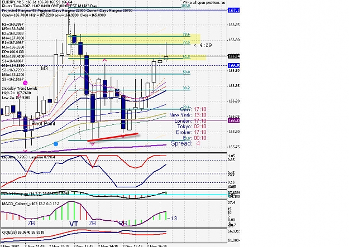Click the candle countdown timer '< 4:29'
The image size is (349, 247).
click(x=203, y=45)
